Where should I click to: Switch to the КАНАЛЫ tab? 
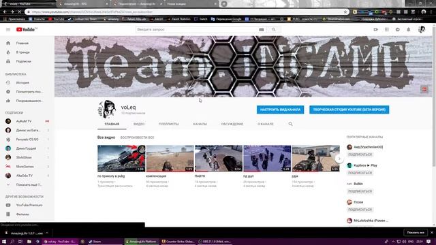coord(200,124)
